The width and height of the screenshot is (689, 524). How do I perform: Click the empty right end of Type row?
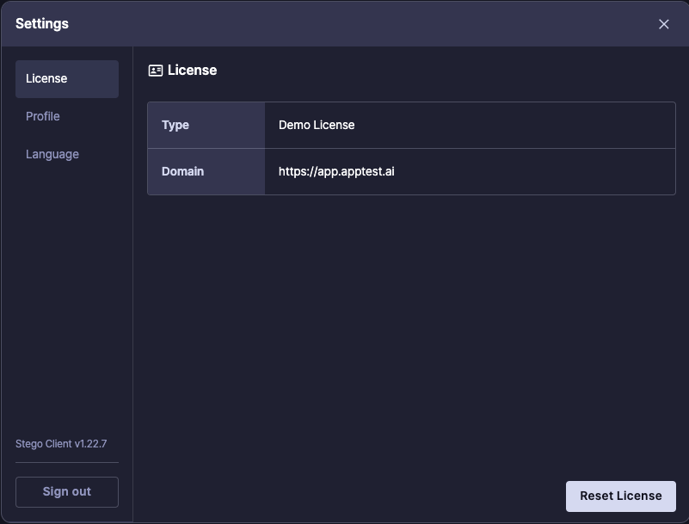602,125
